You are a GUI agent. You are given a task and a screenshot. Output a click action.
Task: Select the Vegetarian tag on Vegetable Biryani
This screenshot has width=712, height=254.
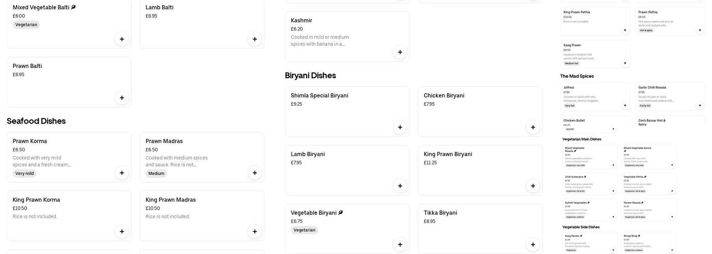(304, 230)
